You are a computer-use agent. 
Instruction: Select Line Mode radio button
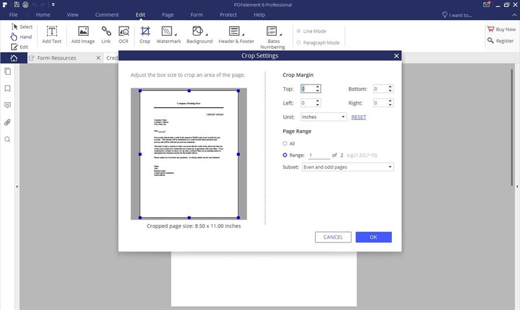(x=298, y=31)
